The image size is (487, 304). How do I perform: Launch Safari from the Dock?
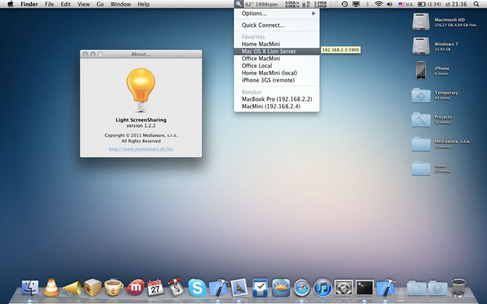tap(301, 288)
